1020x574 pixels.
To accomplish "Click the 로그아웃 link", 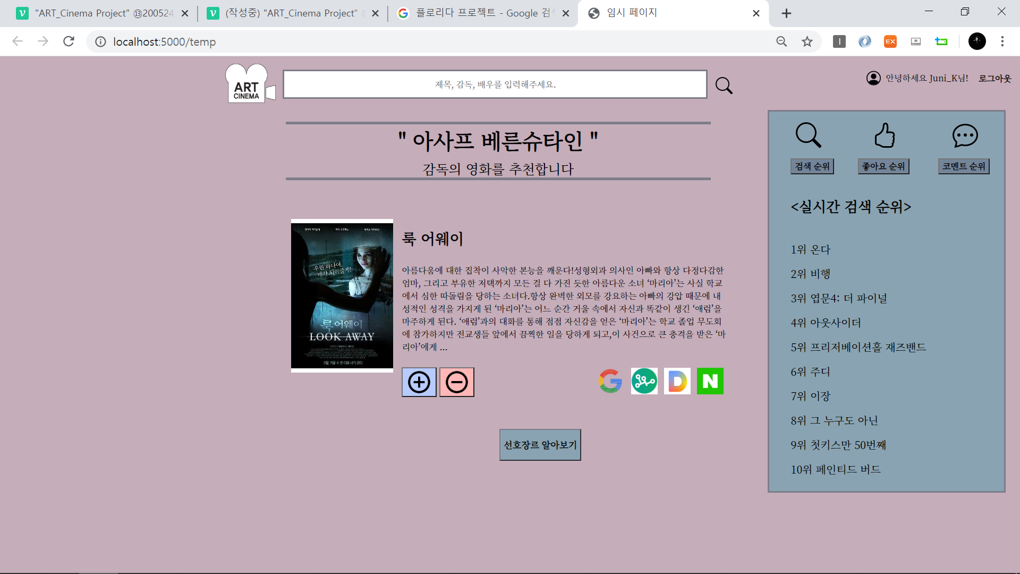I will (x=994, y=79).
